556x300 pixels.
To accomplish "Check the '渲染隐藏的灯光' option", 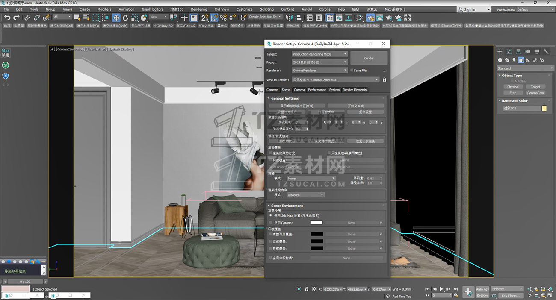I will (x=270, y=153).
